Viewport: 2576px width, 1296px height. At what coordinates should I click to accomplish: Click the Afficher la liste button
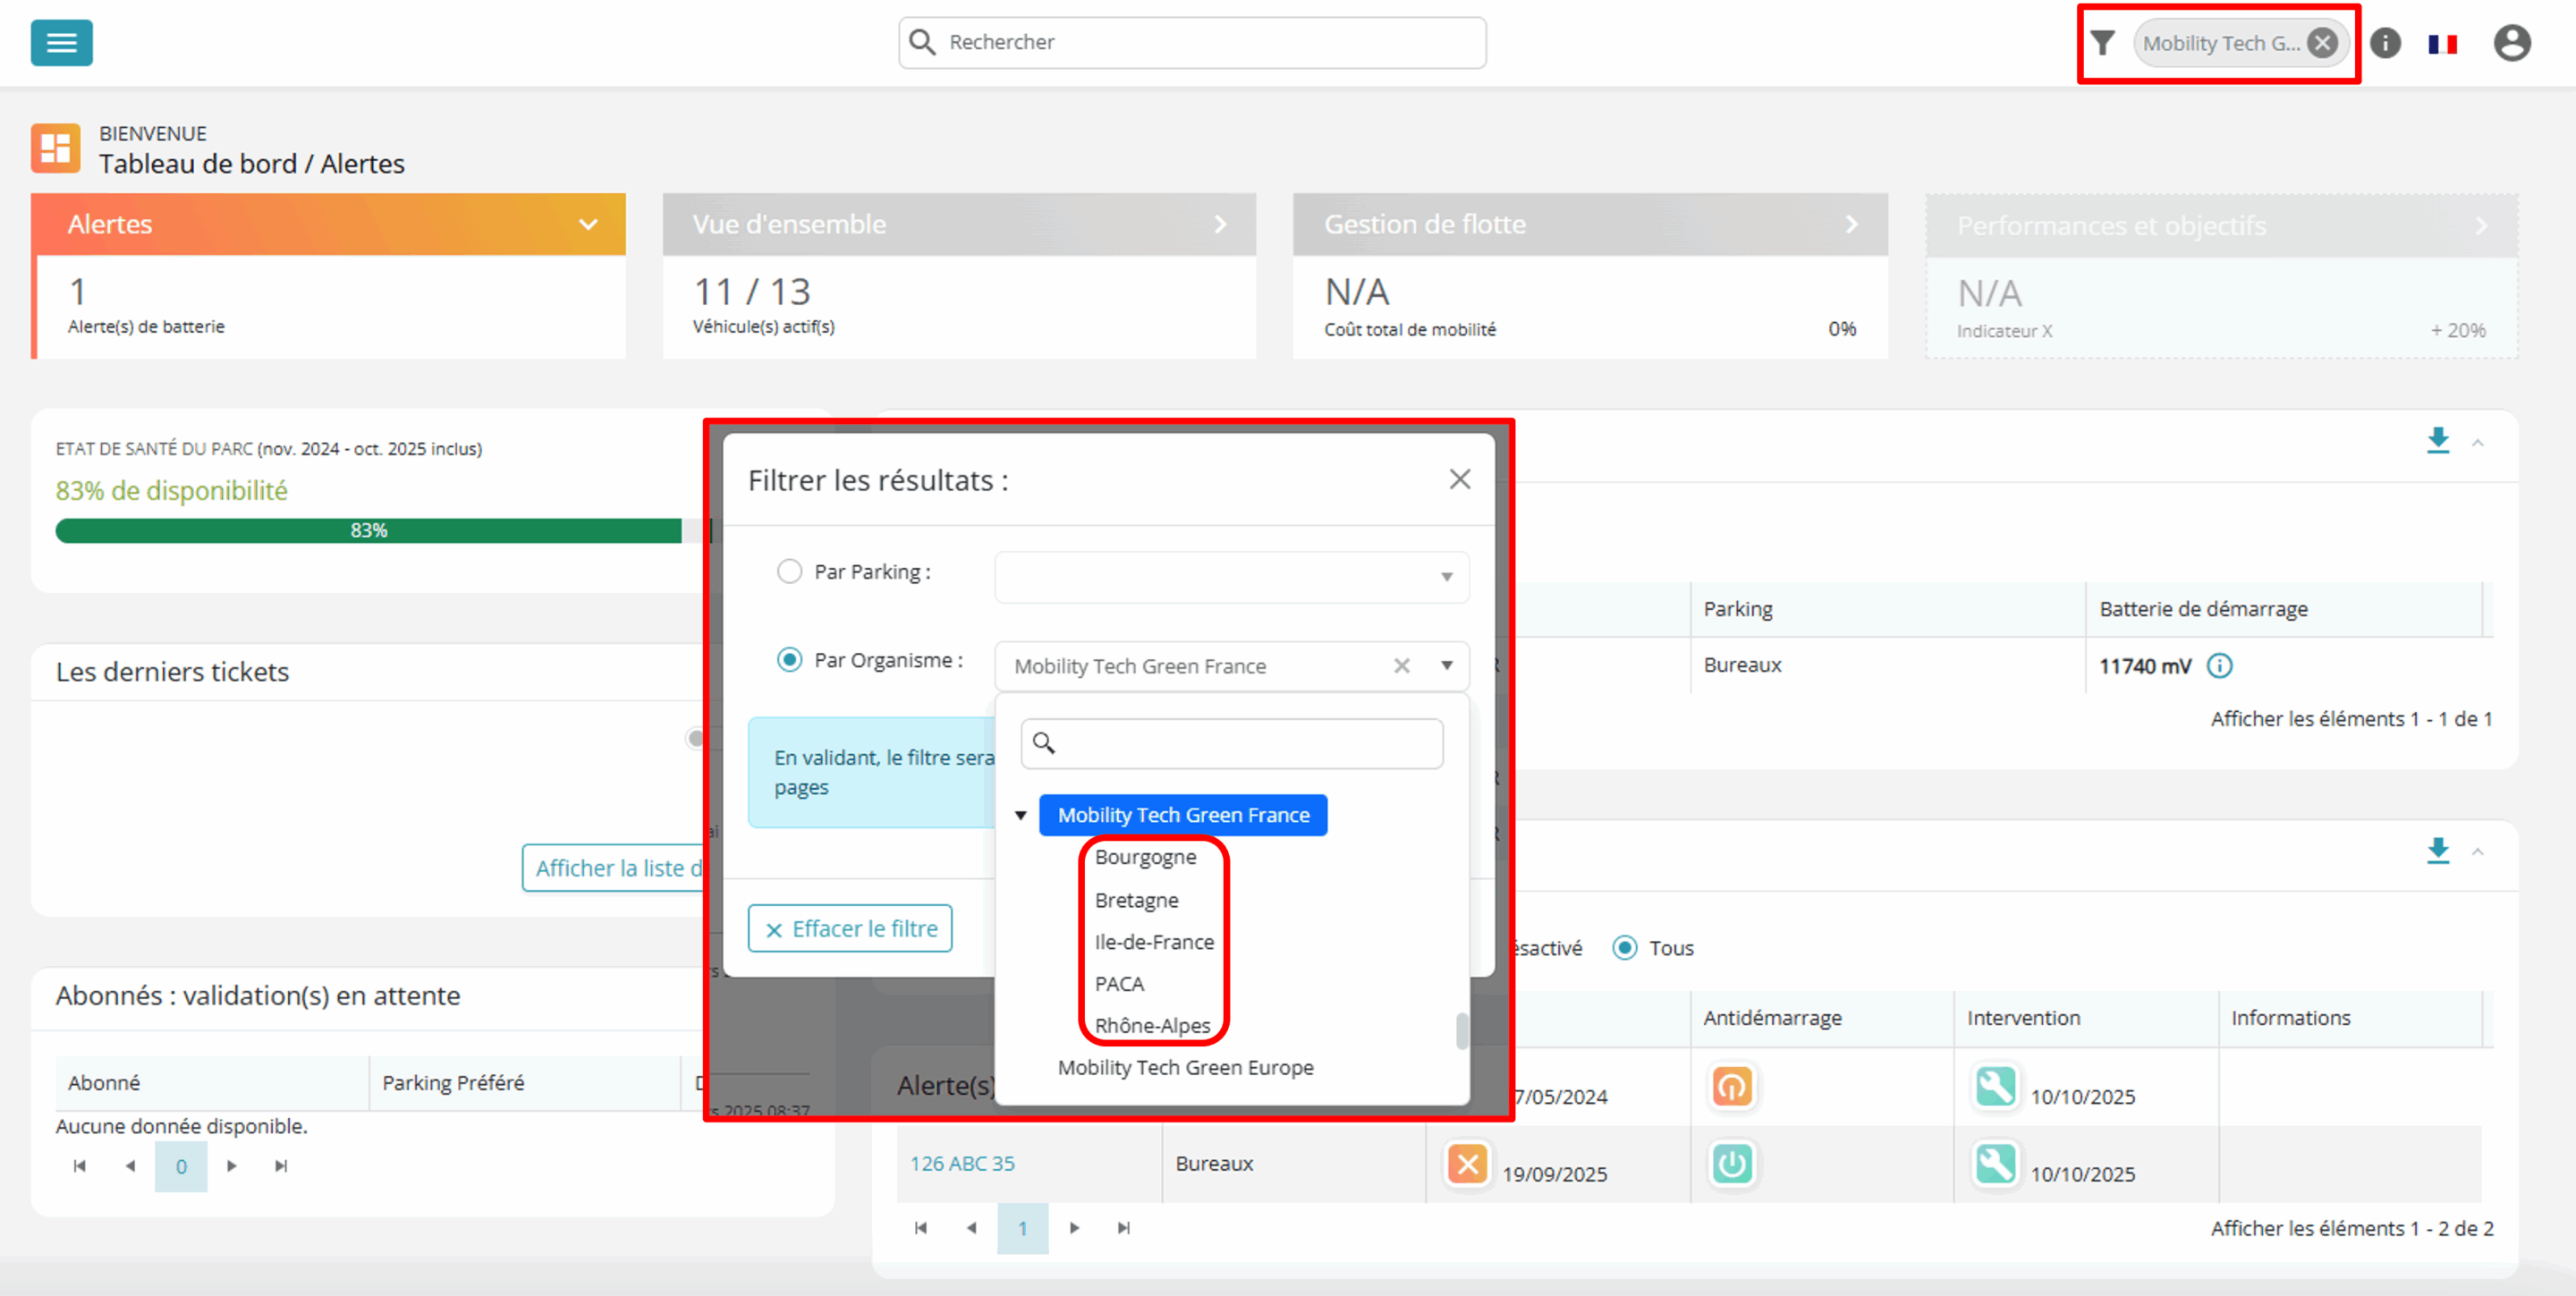point(613,868)
